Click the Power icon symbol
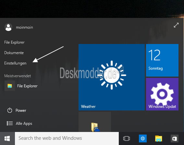The width and height of the screenshot is (184, 145). (x=10, y=110)
